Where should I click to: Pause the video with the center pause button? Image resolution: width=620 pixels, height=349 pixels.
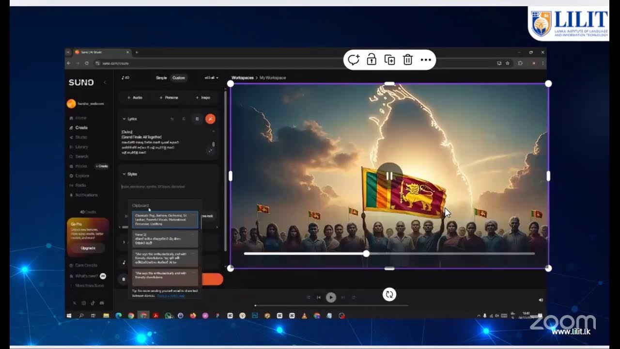389,175
